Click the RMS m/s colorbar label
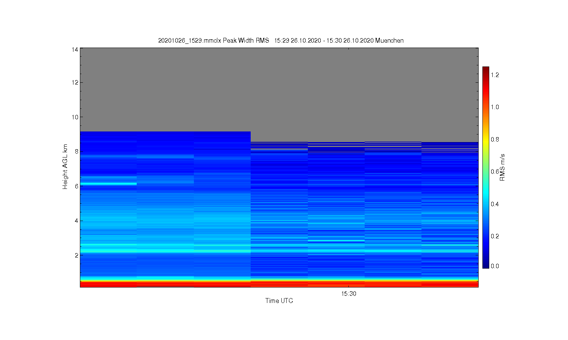This screenshot has width=568, height=340. coord(502,167)
